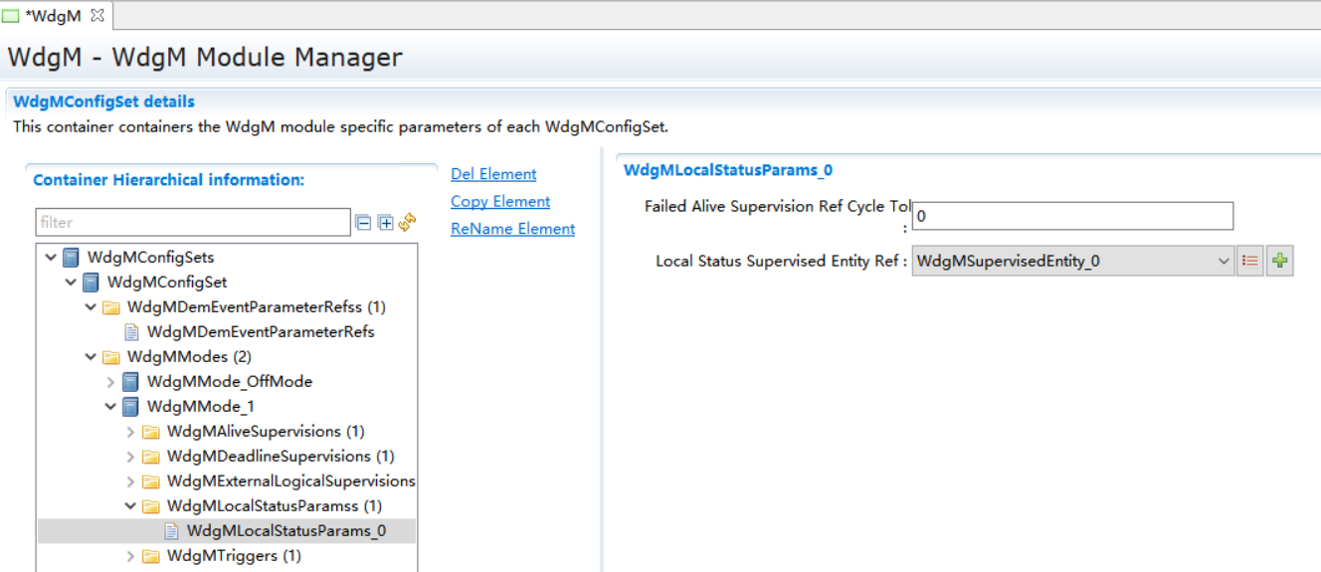Close the WdgM editor tab
The height and width of the screenshot is (572, 1321).
click(x=97, y=16)
